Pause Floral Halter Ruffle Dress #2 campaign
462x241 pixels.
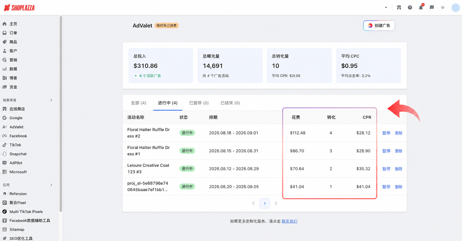(386, 133)
